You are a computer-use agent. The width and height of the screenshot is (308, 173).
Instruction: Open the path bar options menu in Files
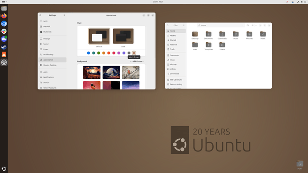pos(243,25)
